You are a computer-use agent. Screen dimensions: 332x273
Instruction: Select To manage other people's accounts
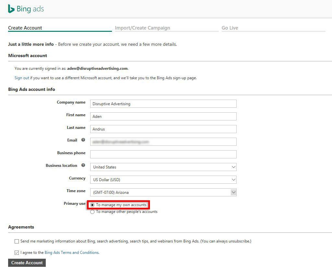(x=92, y=212)
